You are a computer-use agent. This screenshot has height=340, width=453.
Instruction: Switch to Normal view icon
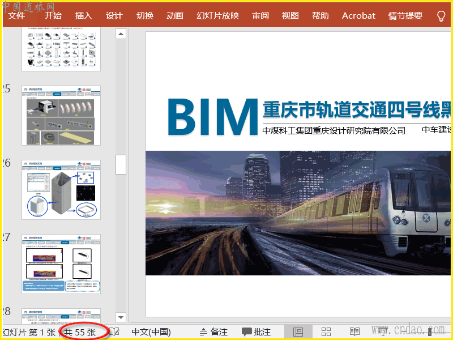(298, 331)
